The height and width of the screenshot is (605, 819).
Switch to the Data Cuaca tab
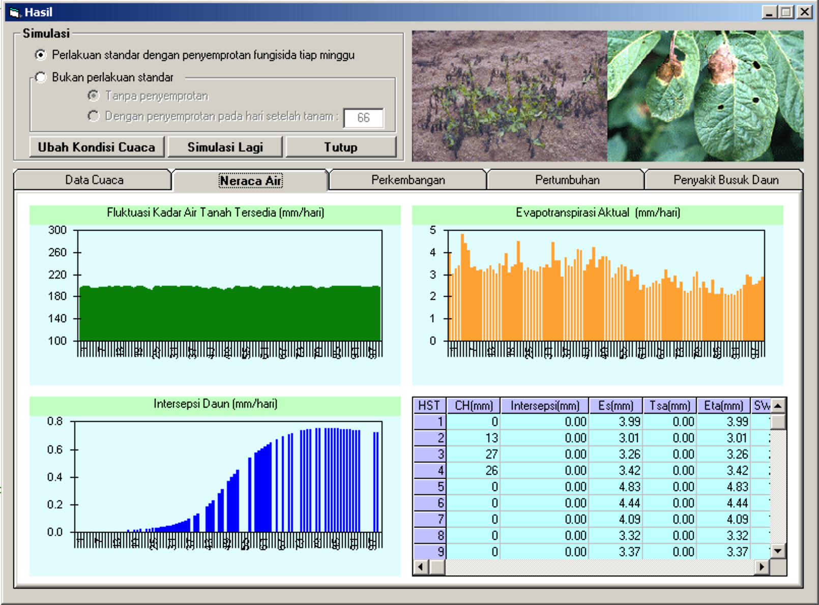tap(94, 180)
